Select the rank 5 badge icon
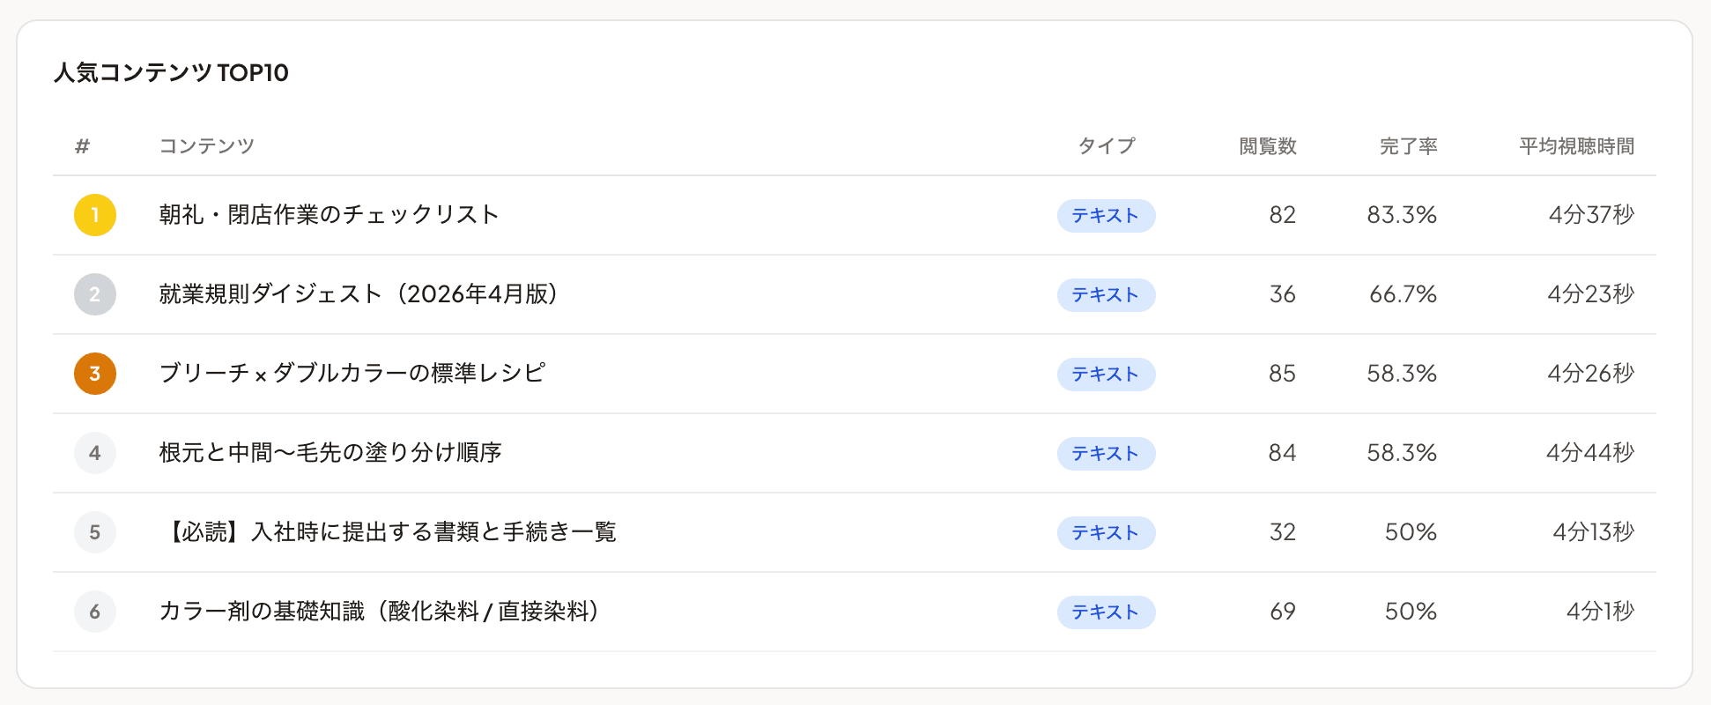 tap(94, 532)
